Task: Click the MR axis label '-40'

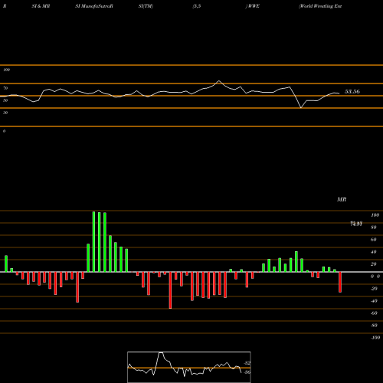Action: click(x=374, y=301)
